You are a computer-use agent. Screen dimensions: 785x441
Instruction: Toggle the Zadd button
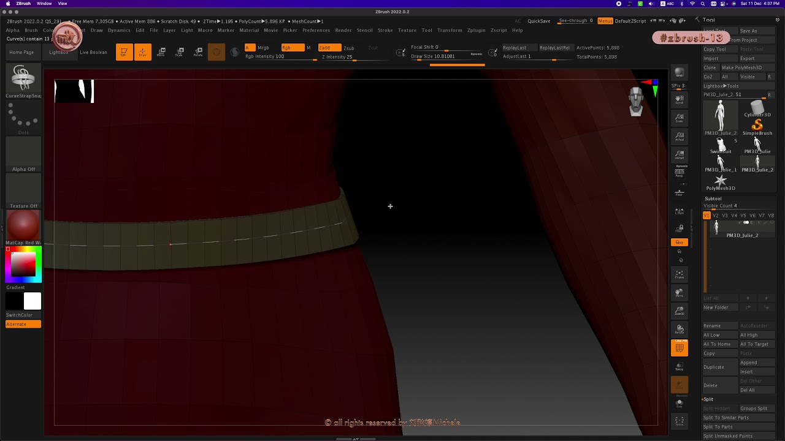(329, 48)
